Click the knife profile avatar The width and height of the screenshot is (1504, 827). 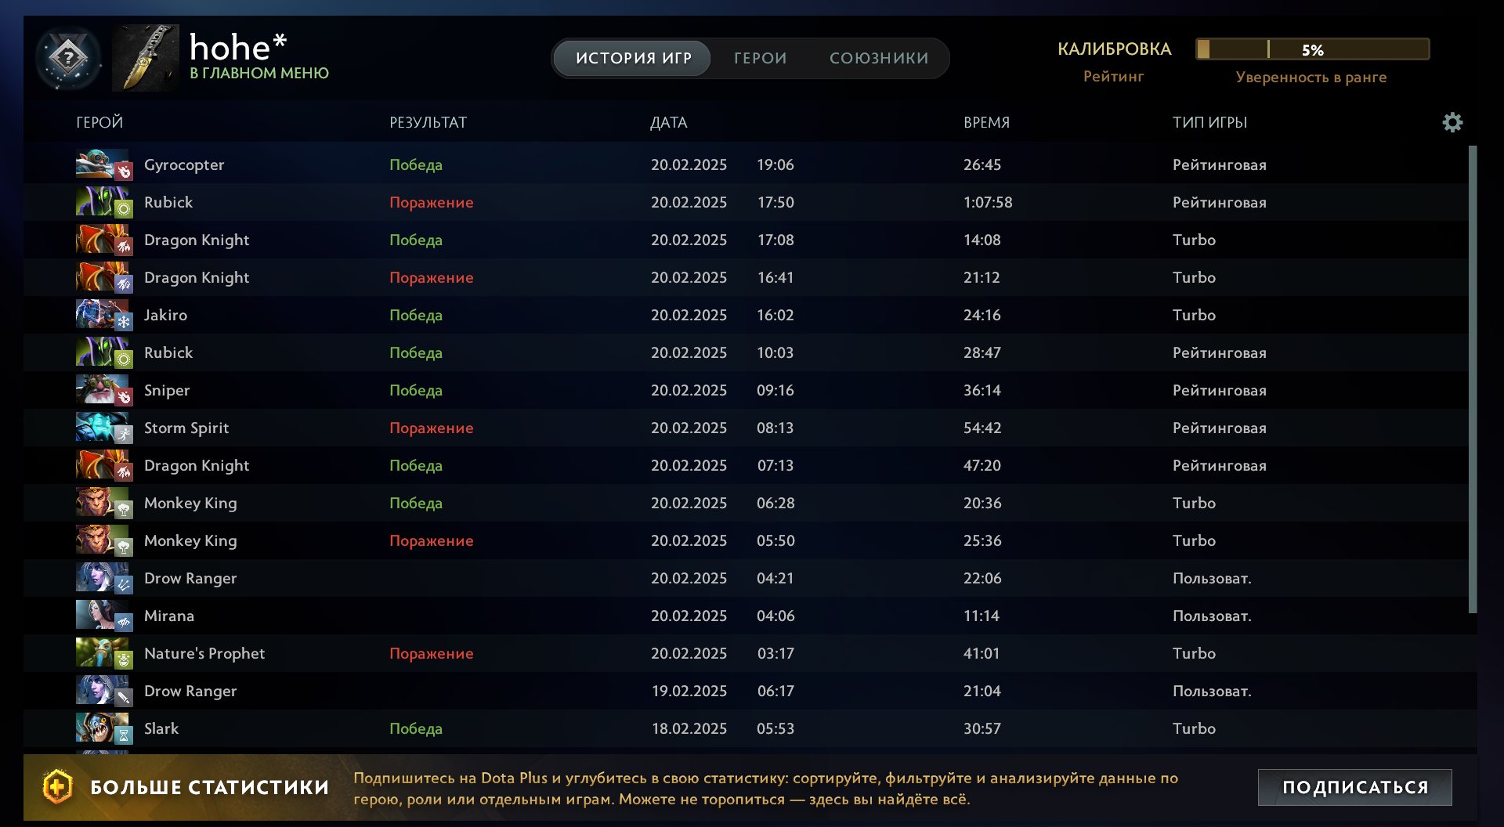pyautogui.click(x=146, y=58)
